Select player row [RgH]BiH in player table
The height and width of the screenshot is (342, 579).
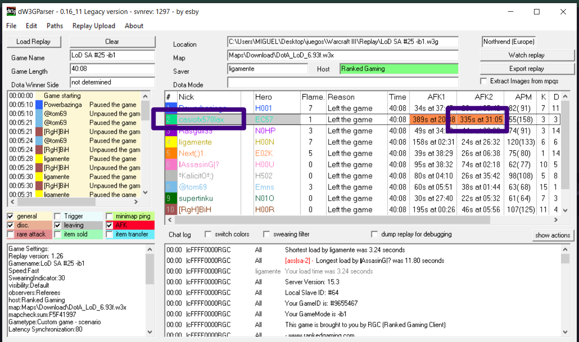[362, 210]
